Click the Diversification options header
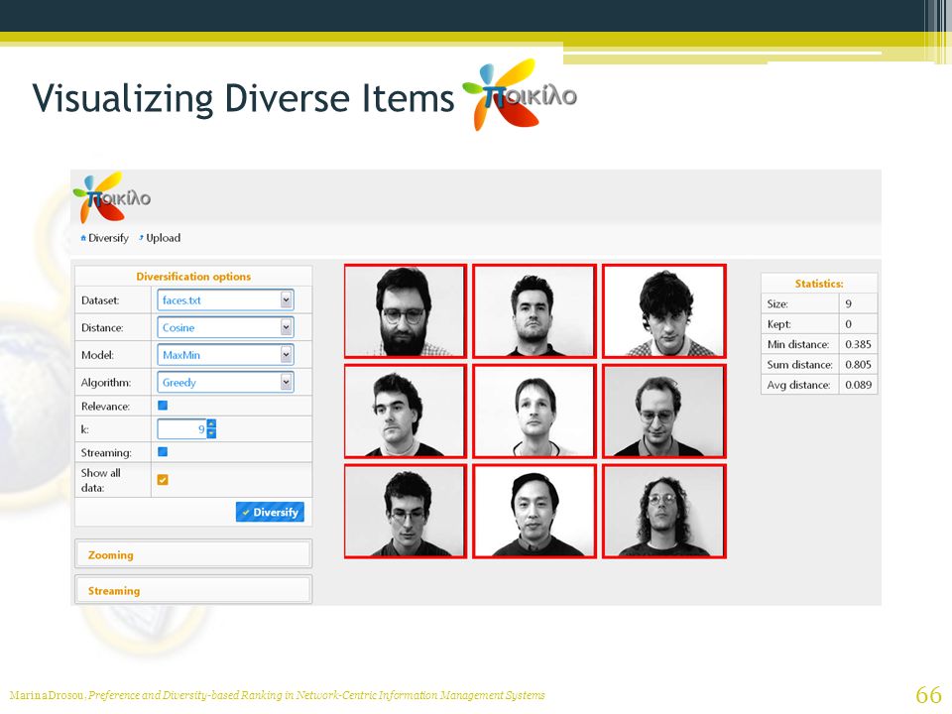The width and height of the screenshot is (952, 714). [193, 277]
